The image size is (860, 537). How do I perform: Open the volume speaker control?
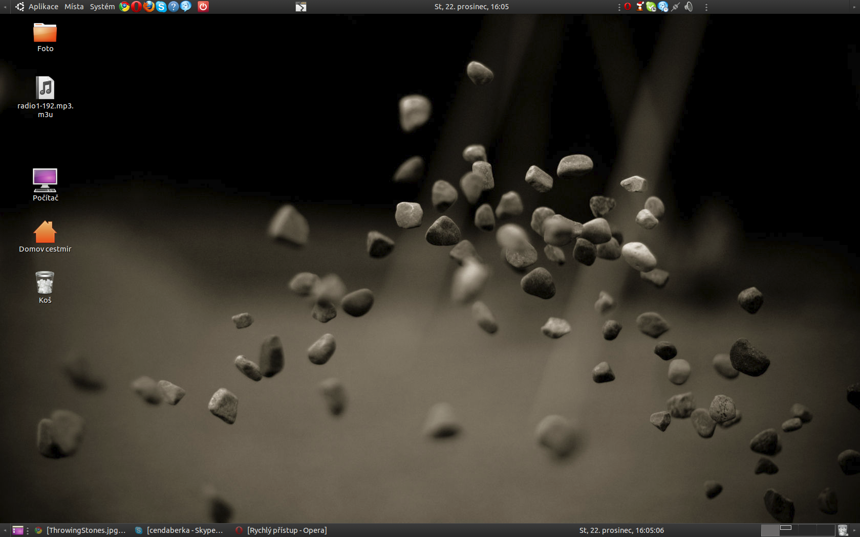689,7
